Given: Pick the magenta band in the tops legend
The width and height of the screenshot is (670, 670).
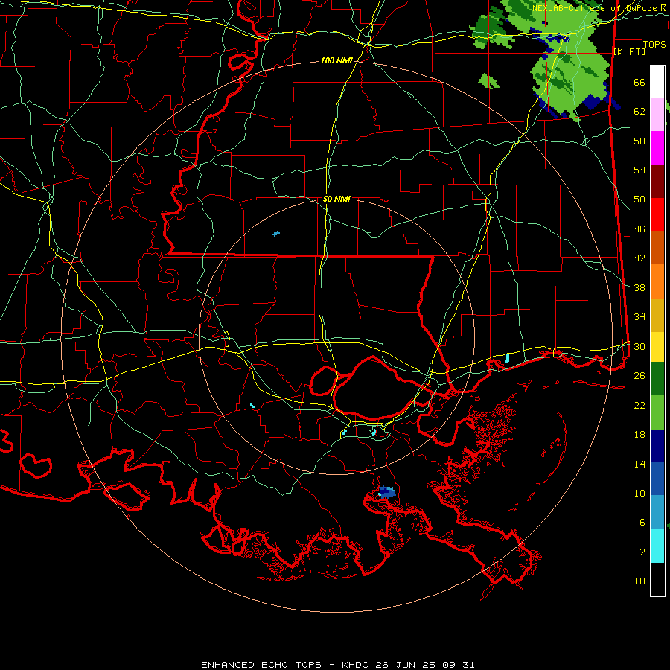Looking at the screenshot, I should tap(657, 148).
